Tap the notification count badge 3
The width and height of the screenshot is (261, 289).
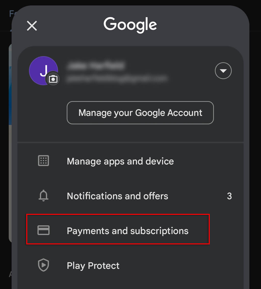229,196
